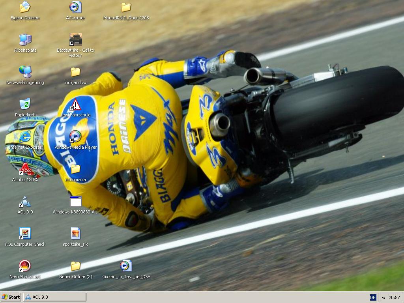Click the Windows Media Player shortcut
The height and width of the screenshot is (303, 404).
(75, 137)
